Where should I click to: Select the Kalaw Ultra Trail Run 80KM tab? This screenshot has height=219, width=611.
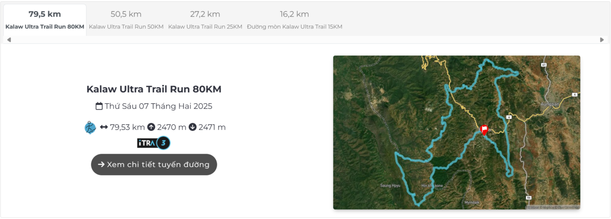(x=45, y=20)
